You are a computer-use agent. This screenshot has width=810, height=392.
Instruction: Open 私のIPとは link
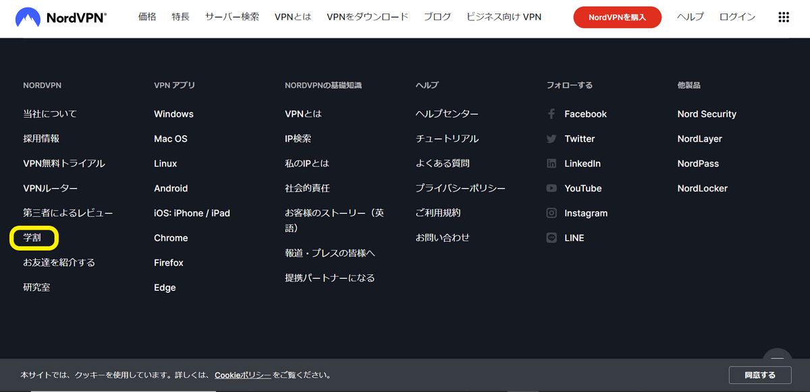click(307, 164)
